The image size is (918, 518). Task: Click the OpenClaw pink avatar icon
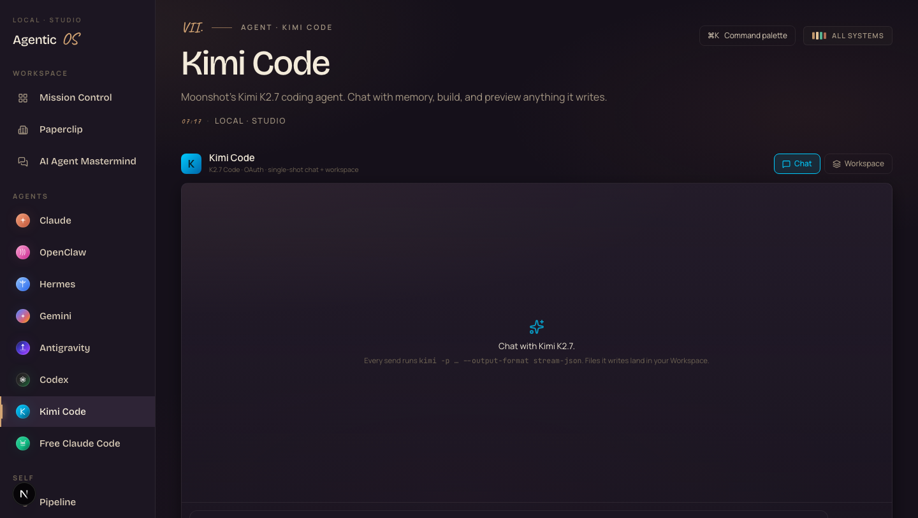point(23,252)
